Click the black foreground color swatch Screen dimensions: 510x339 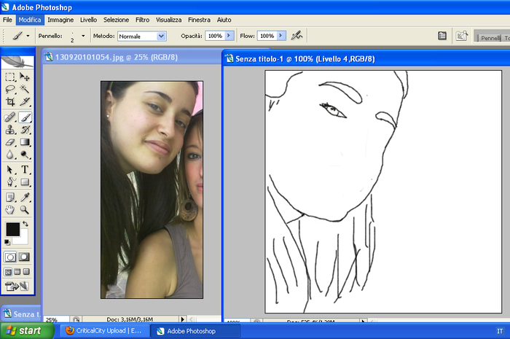(x=12, y=229)
